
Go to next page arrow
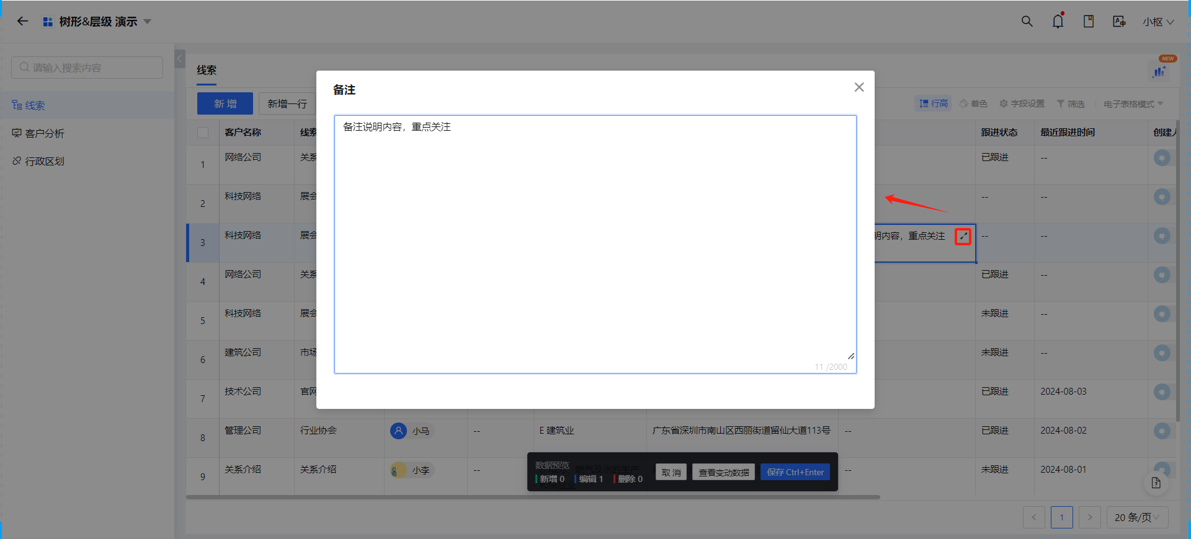coord(1090,517)
